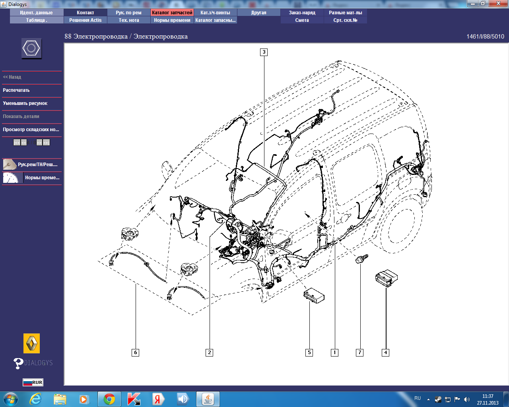
Task: Open the Решения Actis tab
Action: [85, 20]
